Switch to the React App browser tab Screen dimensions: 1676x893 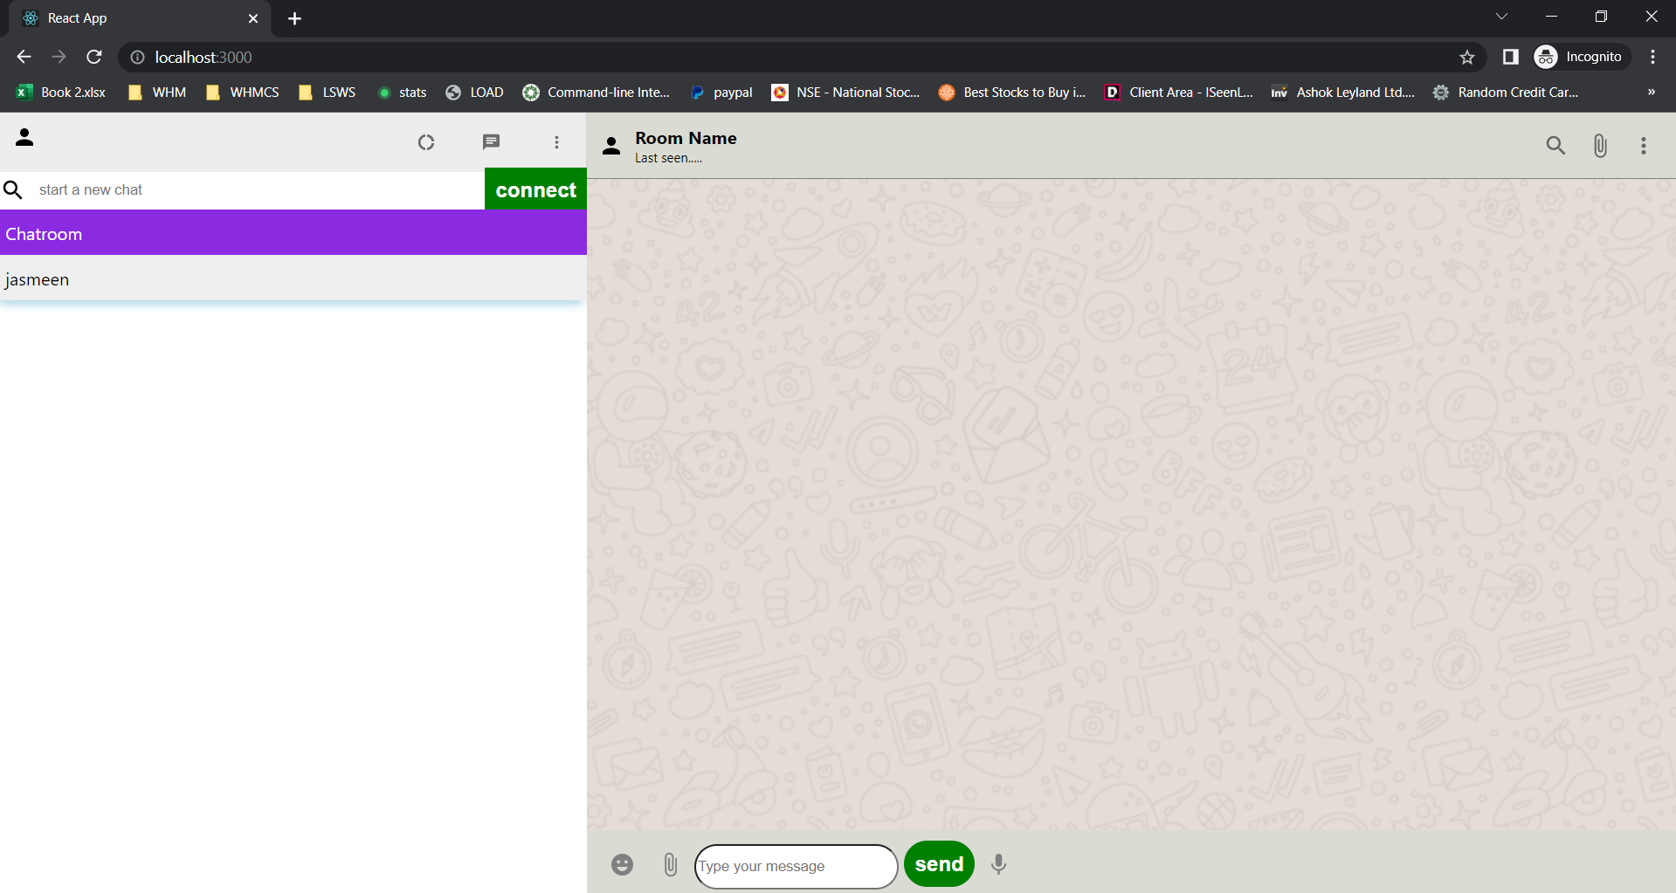pyautogui.click(x=131, y=17)
